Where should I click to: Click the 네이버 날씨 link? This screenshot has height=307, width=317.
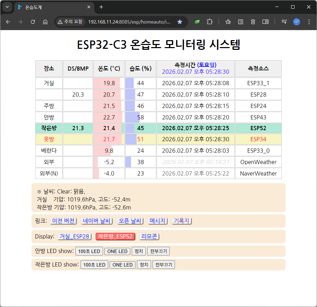click(96, 221)
